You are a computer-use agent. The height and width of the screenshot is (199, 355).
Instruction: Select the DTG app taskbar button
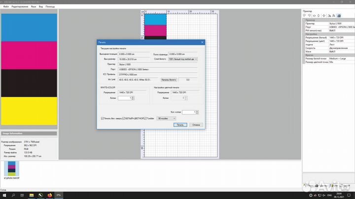tap(59, 195)
